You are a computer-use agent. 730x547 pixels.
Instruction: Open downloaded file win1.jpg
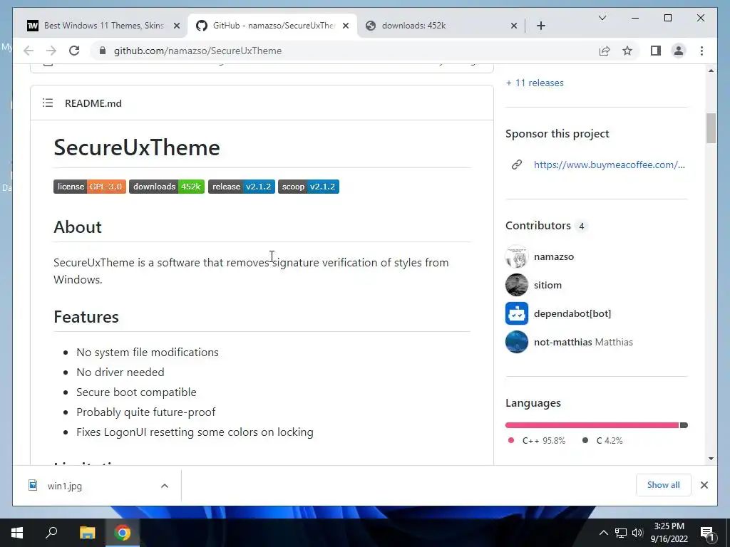point(65,486)
